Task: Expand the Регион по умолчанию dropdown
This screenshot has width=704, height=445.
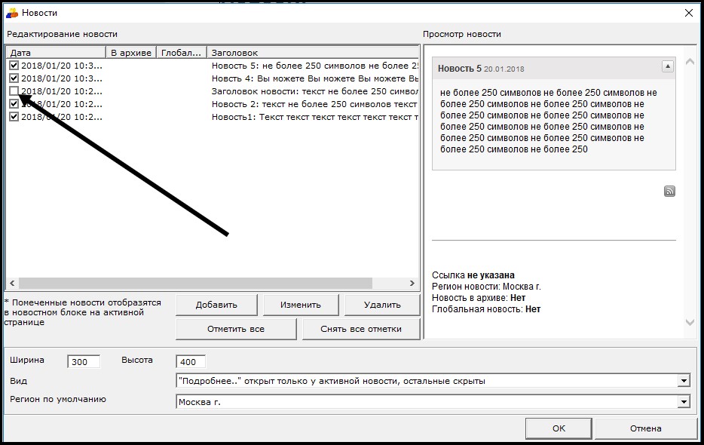Action: 683,402
